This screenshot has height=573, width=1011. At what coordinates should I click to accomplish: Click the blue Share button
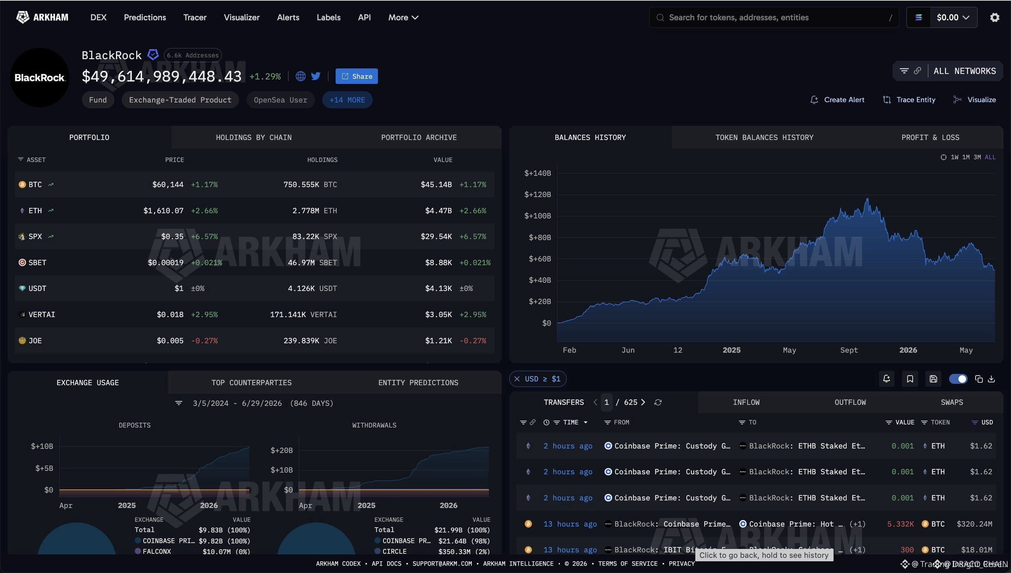356,76
